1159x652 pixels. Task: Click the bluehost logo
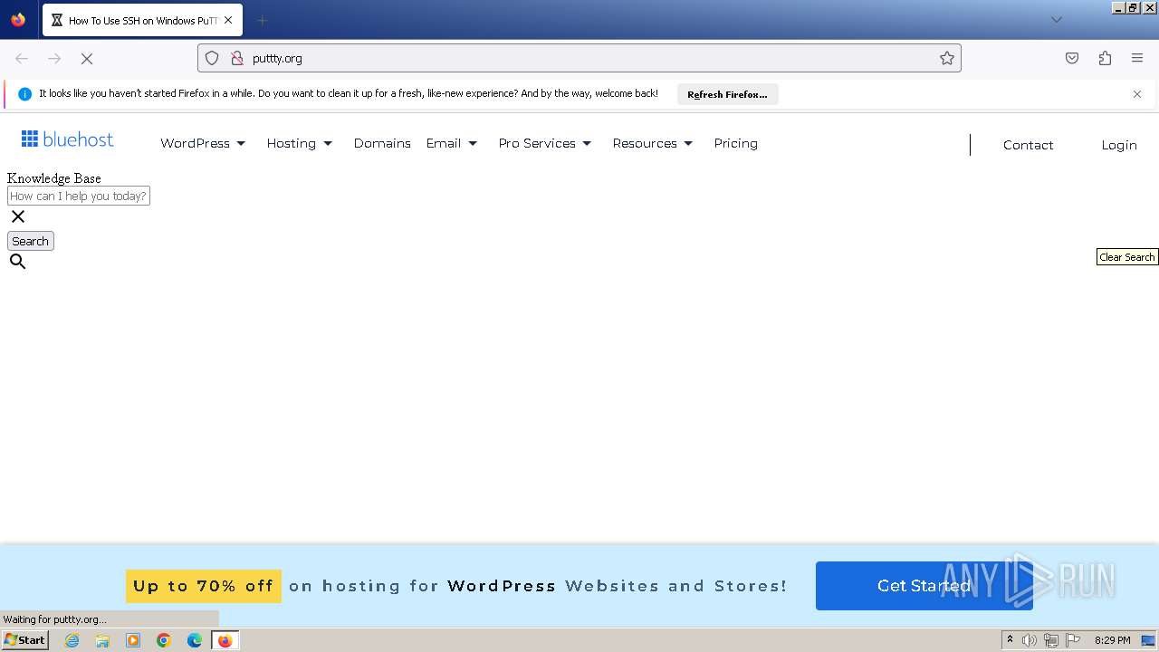point(68,139)
